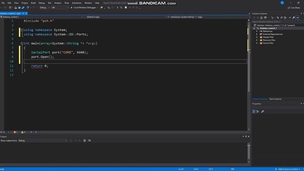Click Save All icon in toolbar

[23, 8]
